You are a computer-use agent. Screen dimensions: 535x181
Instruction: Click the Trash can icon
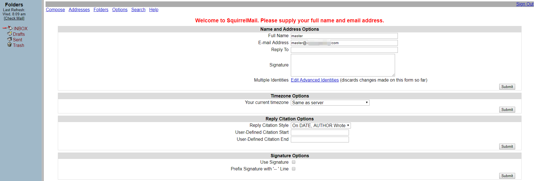[x=9, y=45]
